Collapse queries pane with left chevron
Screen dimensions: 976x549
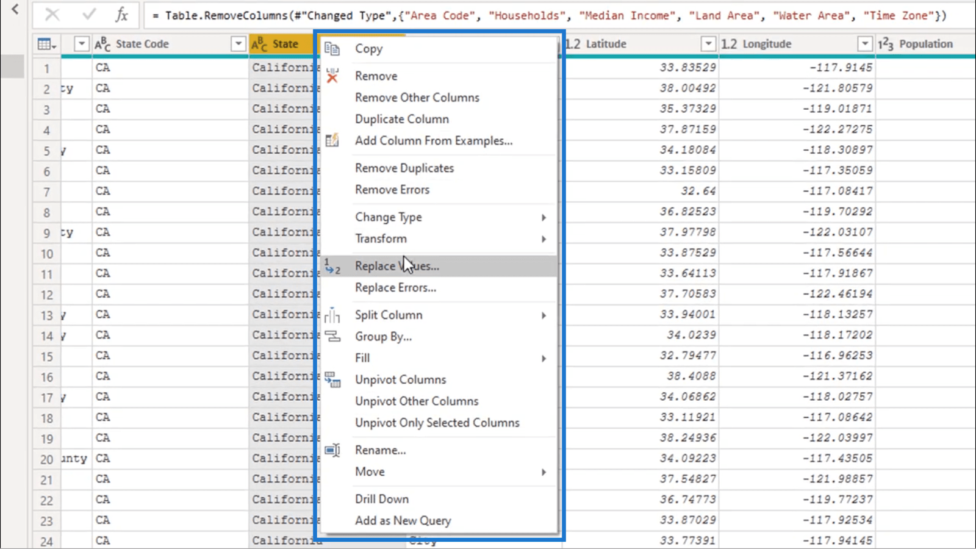[x=15, y=9]
